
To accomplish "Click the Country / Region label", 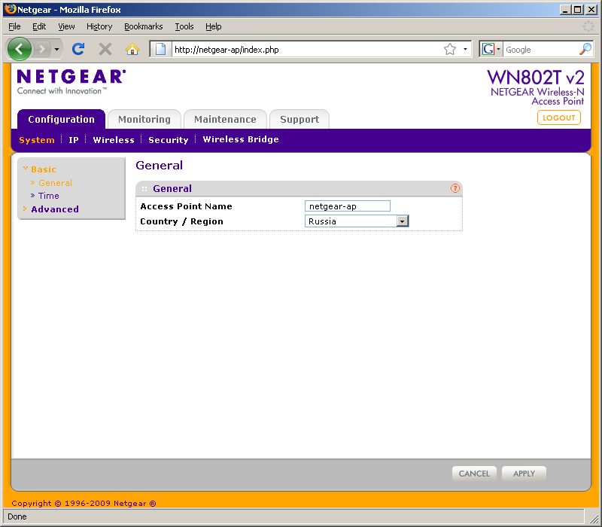I will point(181,221).
